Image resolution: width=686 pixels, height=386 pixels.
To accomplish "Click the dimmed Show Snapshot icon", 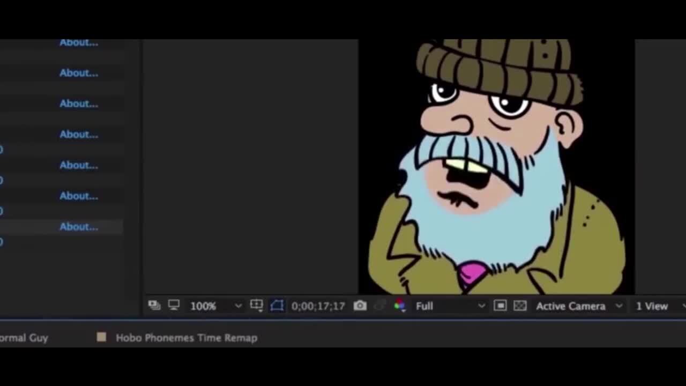I will click(x=380, y=306).
